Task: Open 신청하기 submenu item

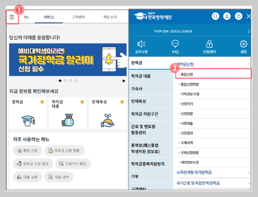Action: (x=213, y=104)
